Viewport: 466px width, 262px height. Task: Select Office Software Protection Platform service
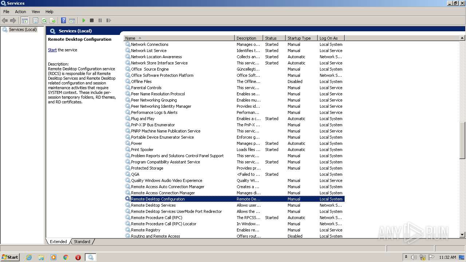(x=234, y=75)
